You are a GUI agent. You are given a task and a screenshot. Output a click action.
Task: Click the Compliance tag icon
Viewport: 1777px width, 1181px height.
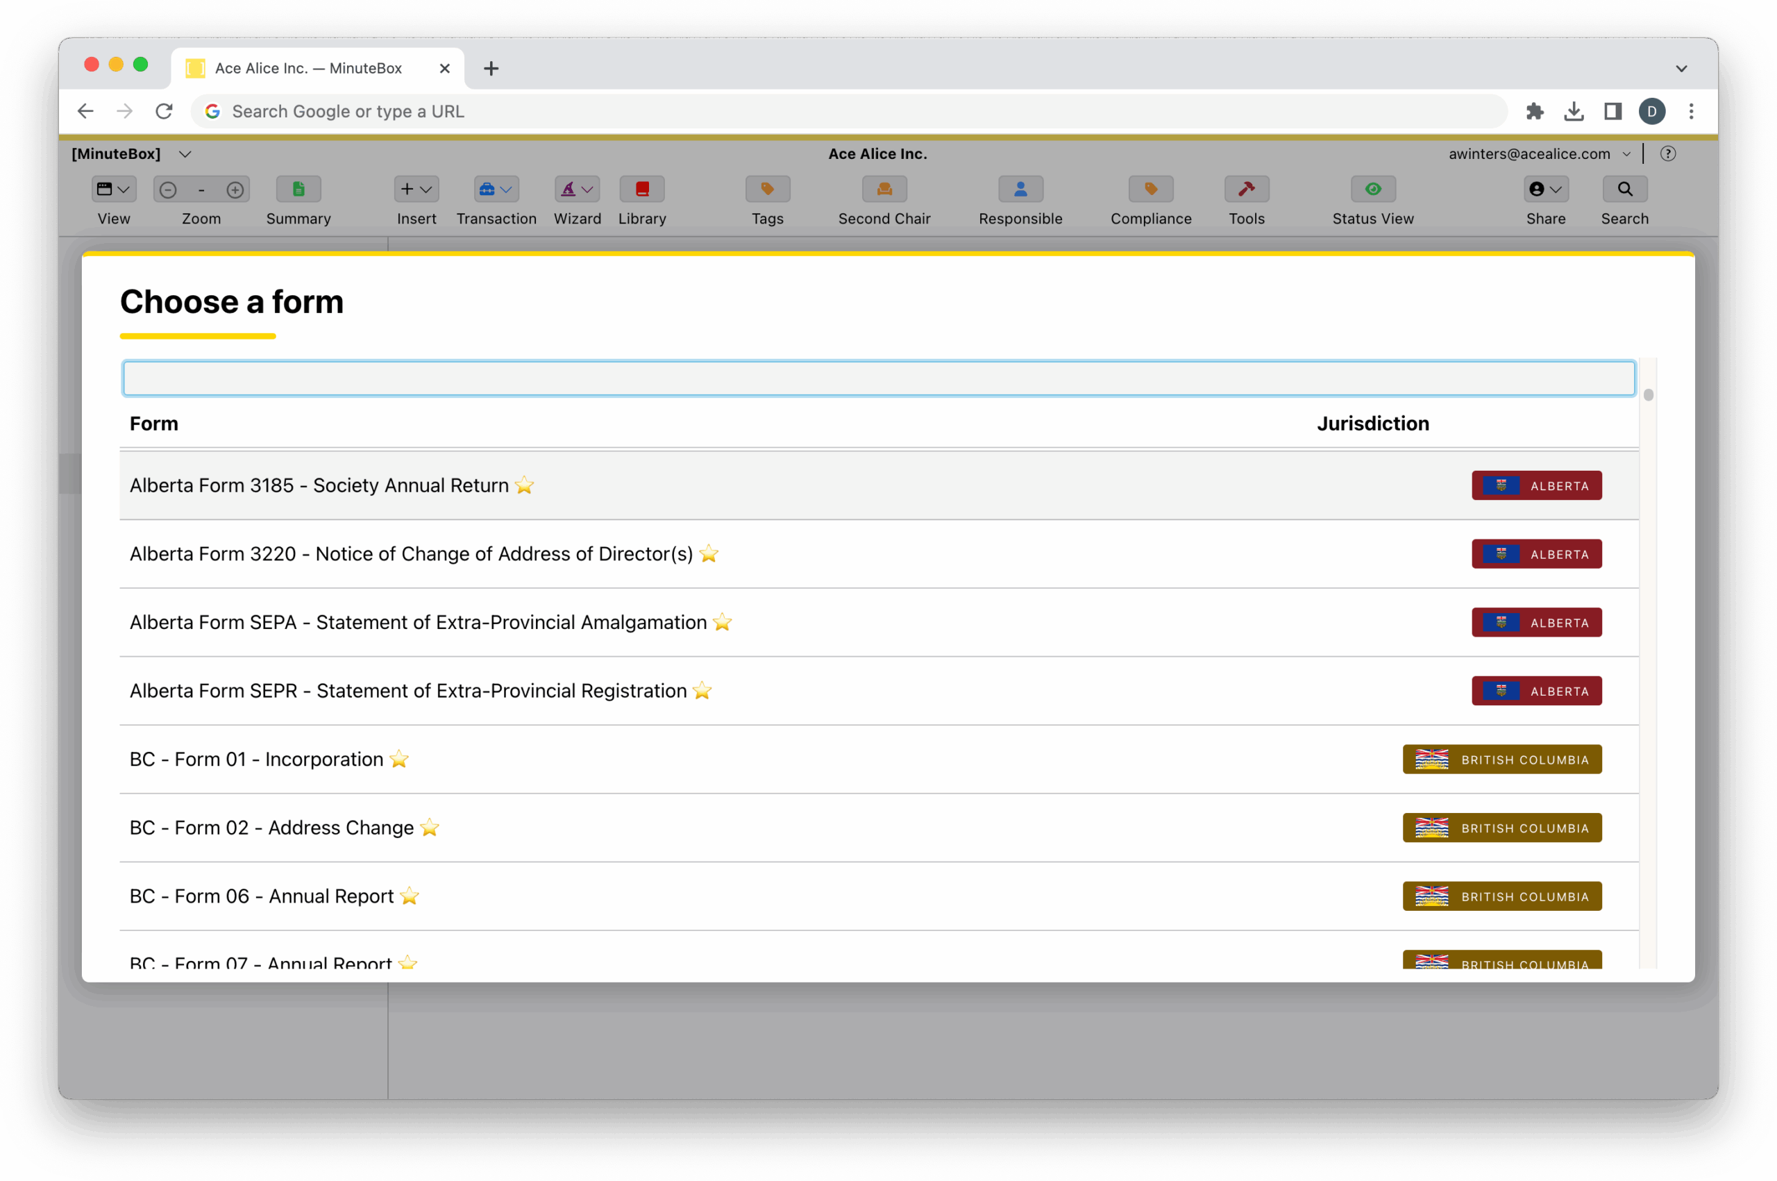click(x=1150, y=189)
